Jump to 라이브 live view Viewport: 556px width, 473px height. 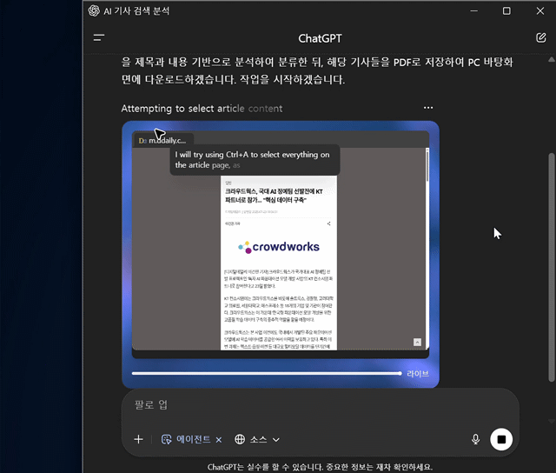[417, 374]
